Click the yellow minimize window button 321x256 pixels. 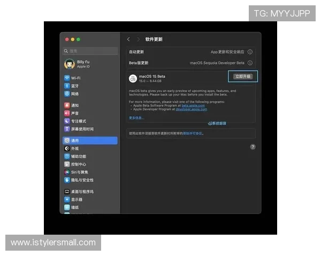click(x=73, y=39)
